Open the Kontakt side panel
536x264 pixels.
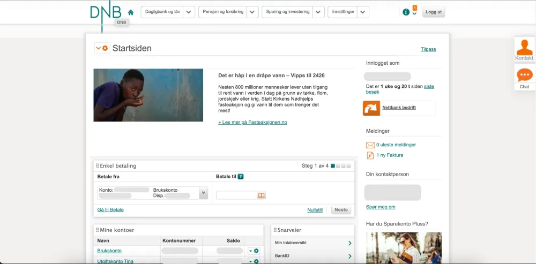(x=524, y=49)
